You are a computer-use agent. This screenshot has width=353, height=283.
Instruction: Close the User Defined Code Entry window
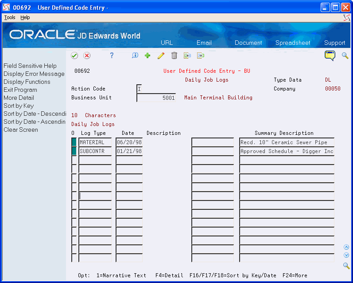click(x=345, y=8)
